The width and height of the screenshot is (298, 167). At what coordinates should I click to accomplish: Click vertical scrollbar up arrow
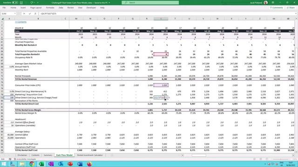coord(296,19)
